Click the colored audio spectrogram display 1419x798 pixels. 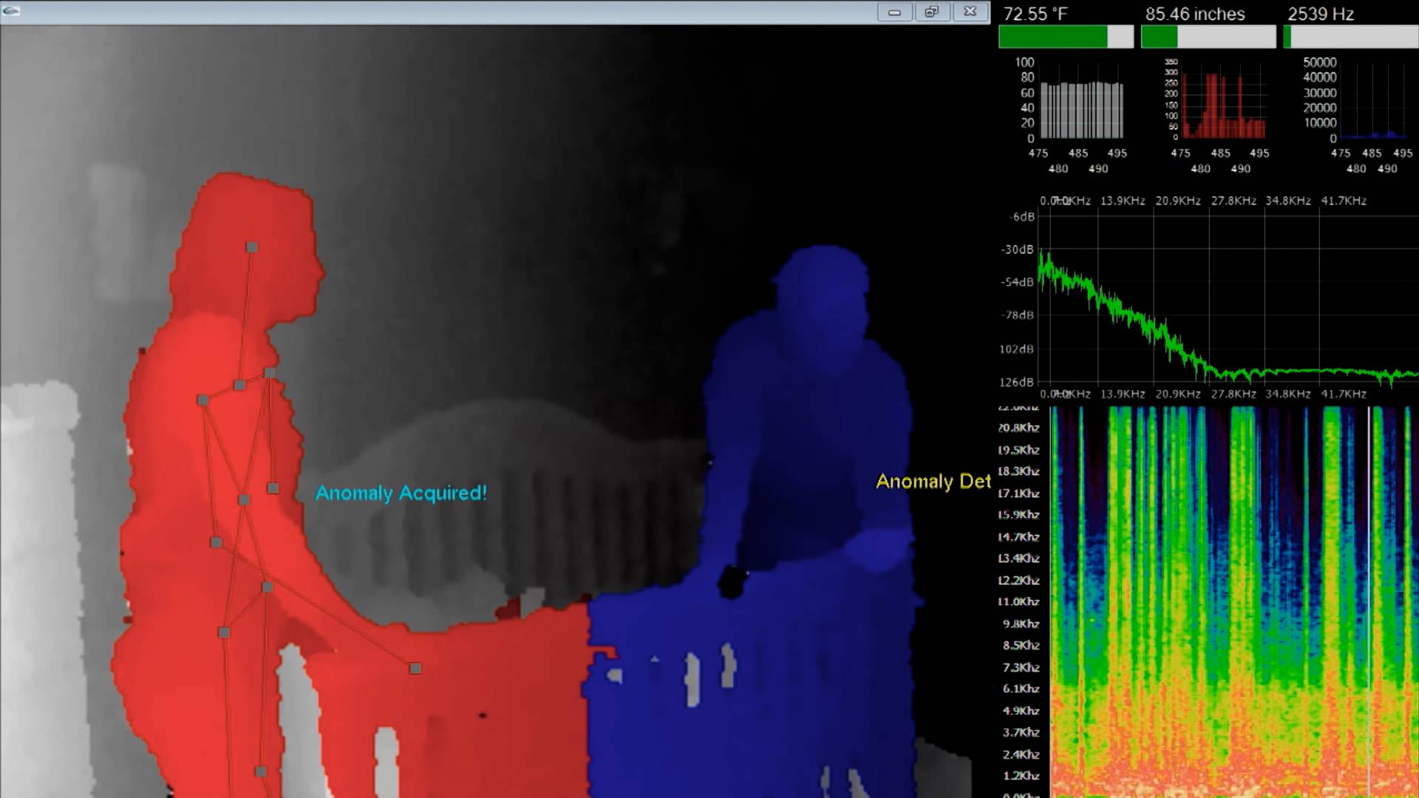pos(1233,601)
